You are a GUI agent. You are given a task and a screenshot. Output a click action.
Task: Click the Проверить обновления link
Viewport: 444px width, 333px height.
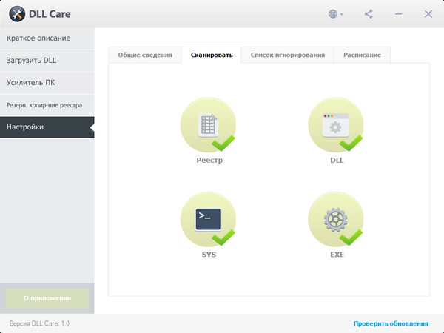[390, 323]
